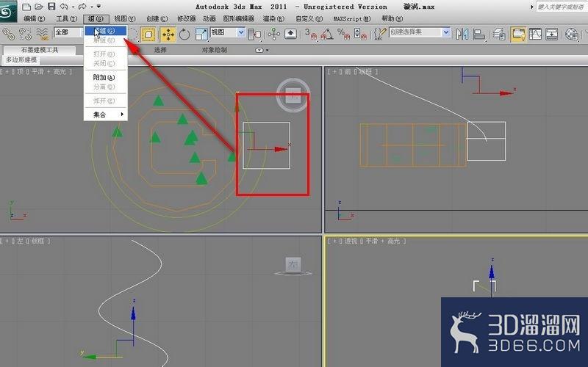Open the MAXScript(M) menu
Viewport: 588px width, 367px height.
tap(352, 19)
